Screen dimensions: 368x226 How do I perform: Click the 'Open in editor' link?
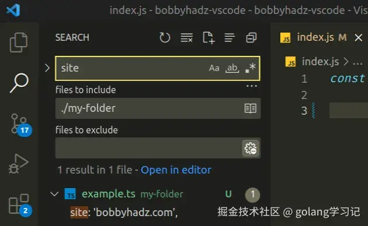pyautogui.click(x=176, y=170)
